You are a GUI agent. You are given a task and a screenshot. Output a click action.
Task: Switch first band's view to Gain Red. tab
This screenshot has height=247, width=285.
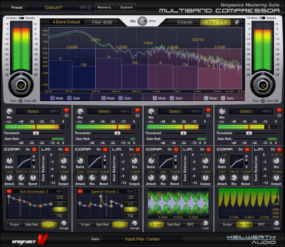tap(32, 224)
